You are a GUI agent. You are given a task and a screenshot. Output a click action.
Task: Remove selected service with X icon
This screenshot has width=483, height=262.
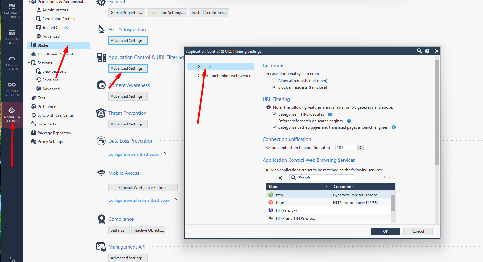tap(280, 178)
